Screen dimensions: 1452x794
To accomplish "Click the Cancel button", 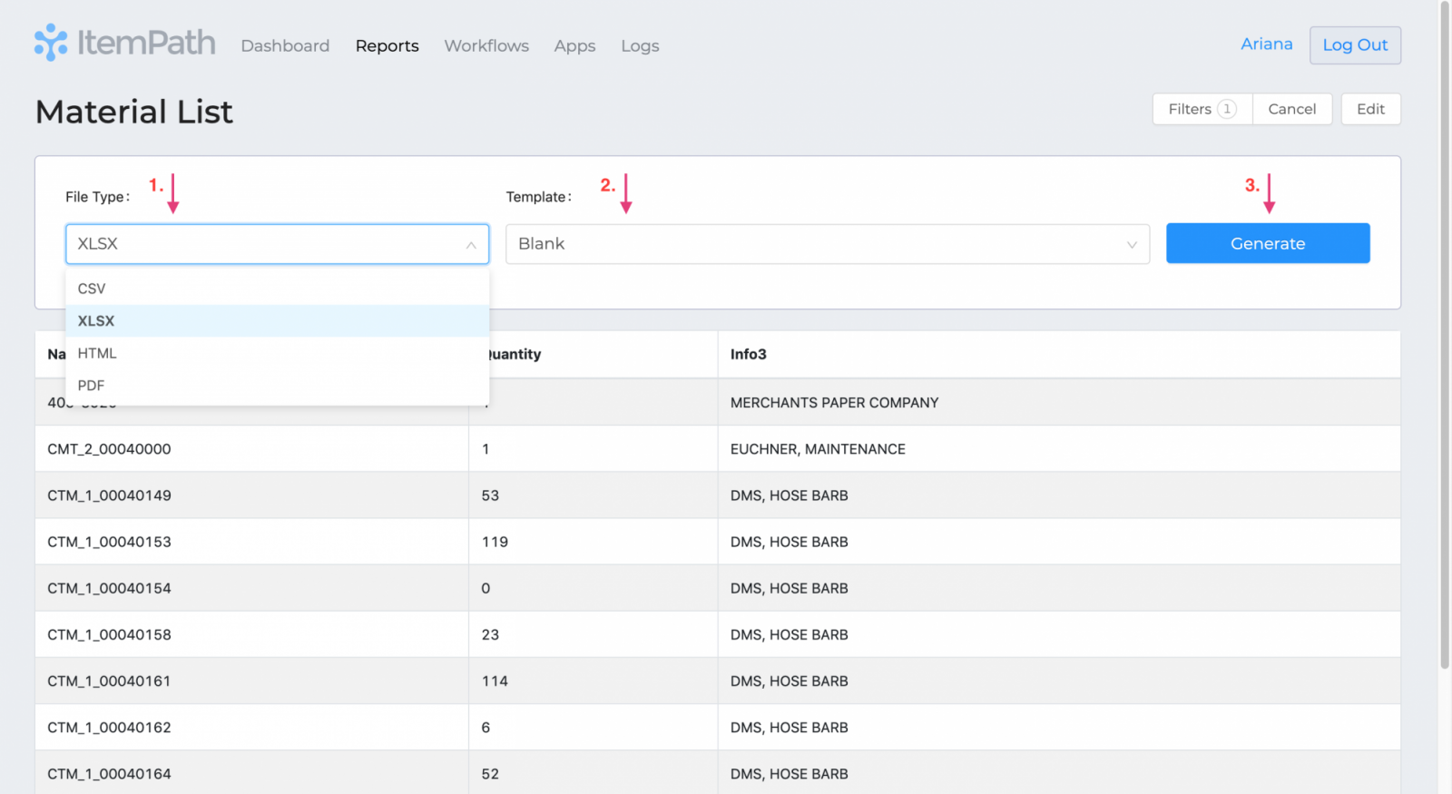I will click(1292, 109).
